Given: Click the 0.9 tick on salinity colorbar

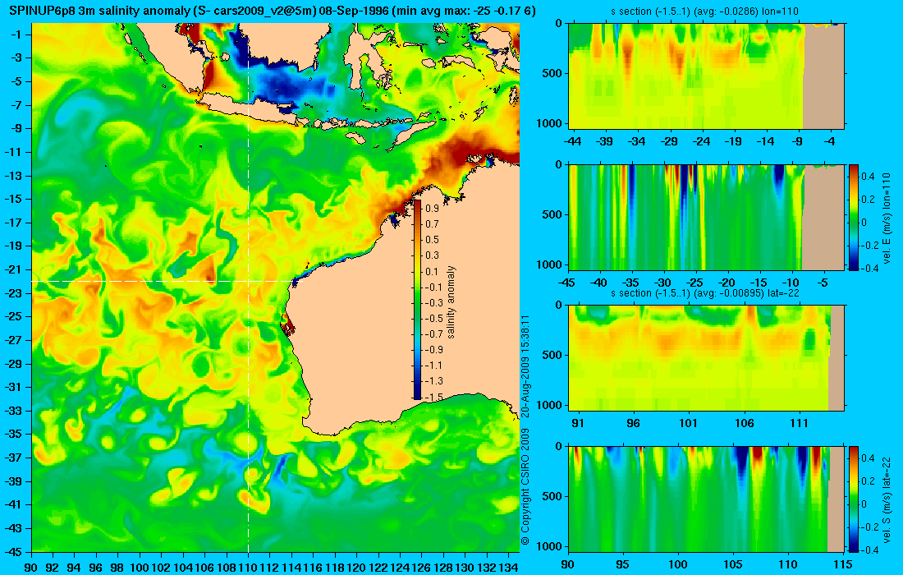Looking at the screenshot, I should pyautogui.click(x=432, y=209).
